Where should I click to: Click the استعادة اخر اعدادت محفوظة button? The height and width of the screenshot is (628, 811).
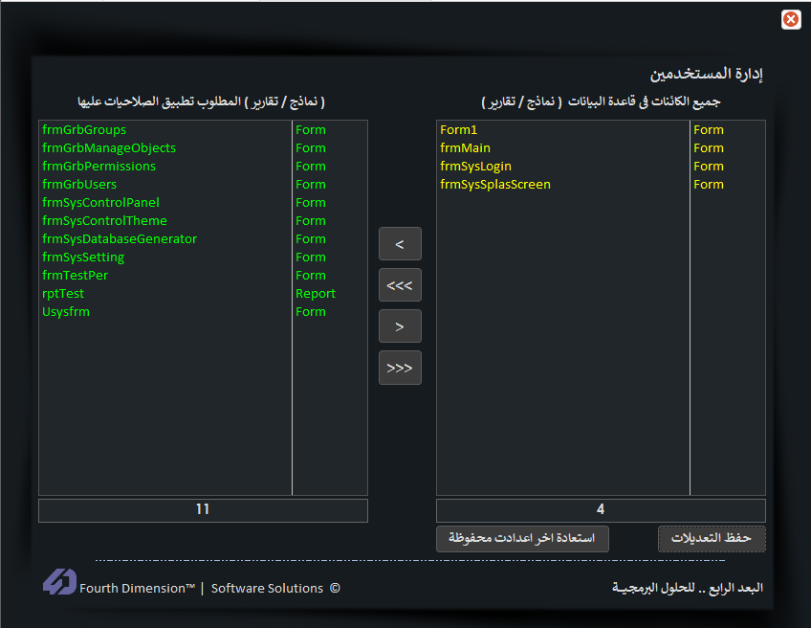[522, 539]
